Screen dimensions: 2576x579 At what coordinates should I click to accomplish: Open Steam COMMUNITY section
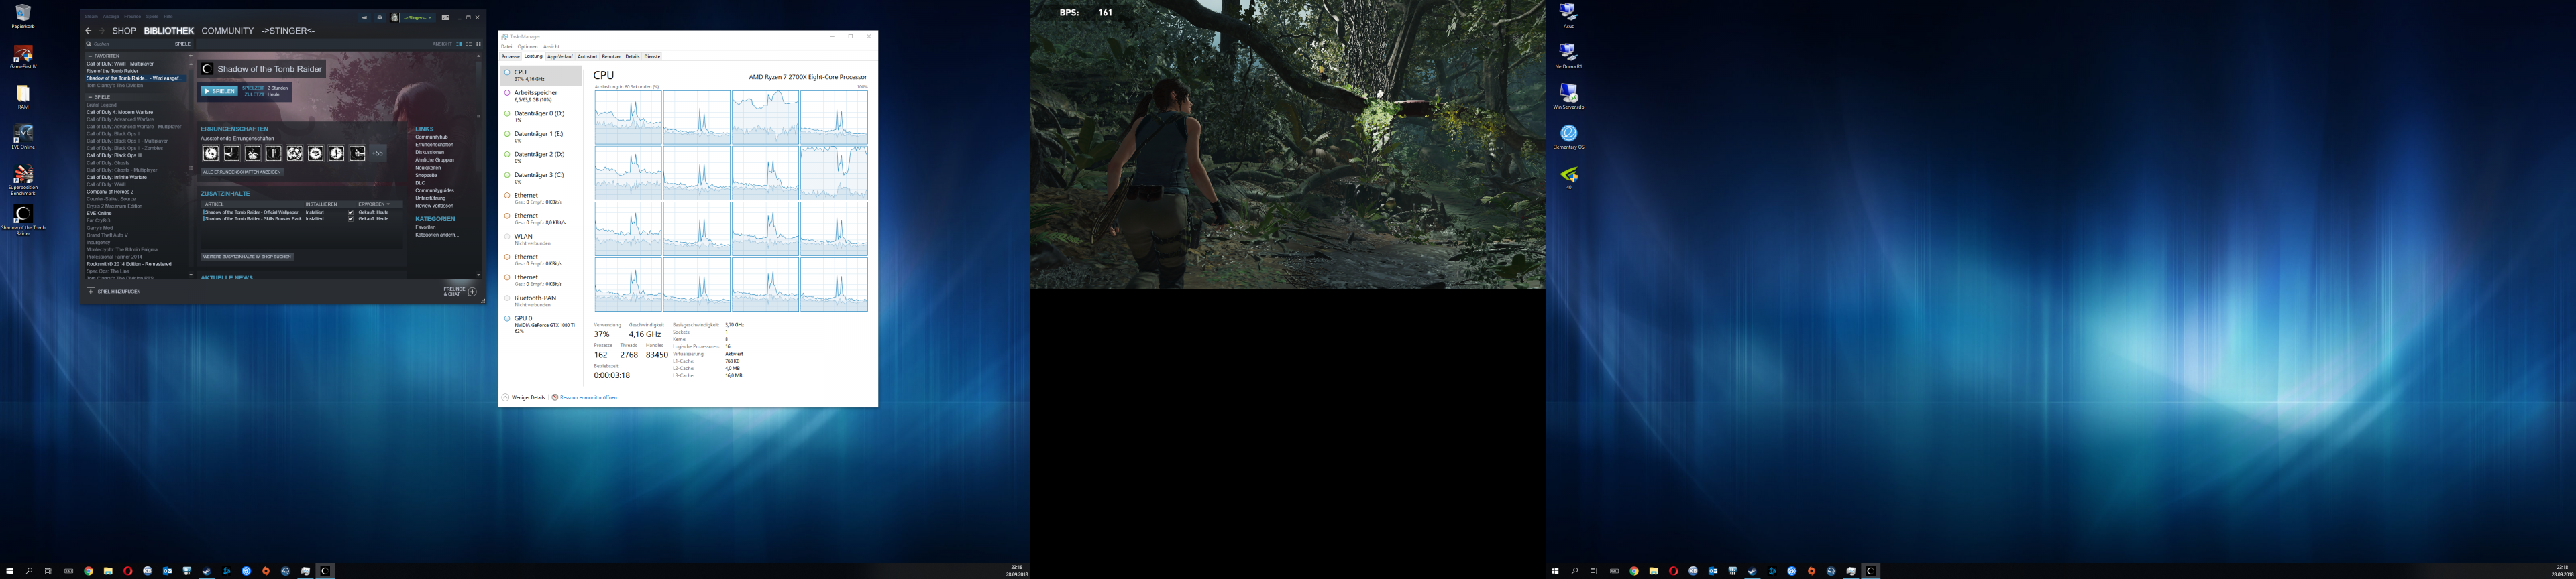(228, 31)
